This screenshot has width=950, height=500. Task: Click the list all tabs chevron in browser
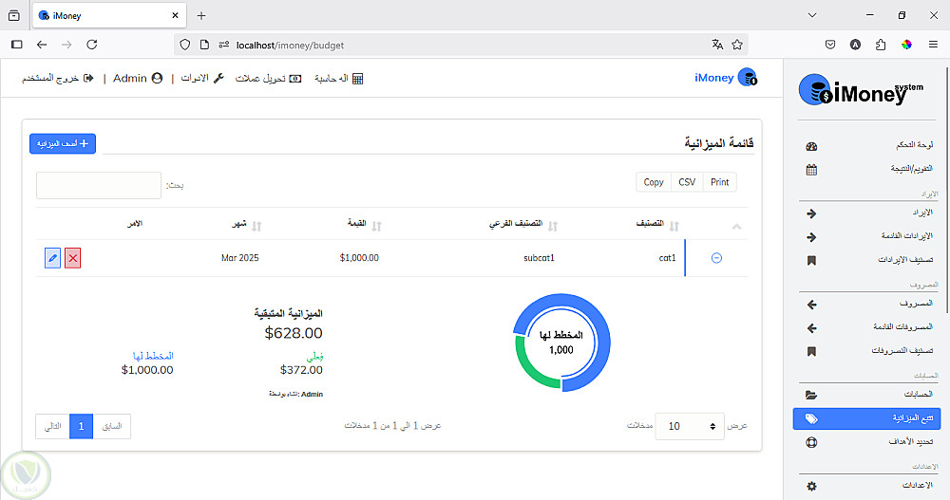(812, 15)
